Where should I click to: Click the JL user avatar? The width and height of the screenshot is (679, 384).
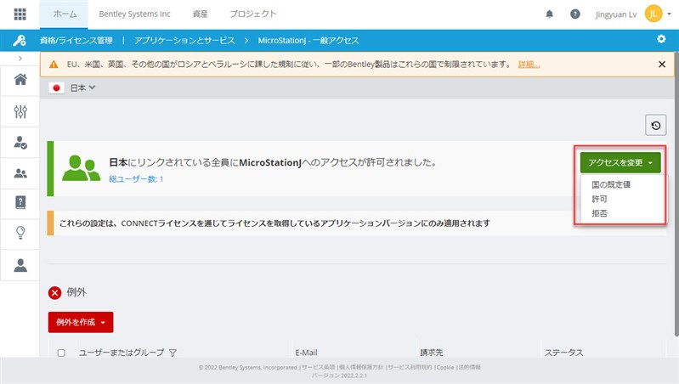tap(653, 14)
